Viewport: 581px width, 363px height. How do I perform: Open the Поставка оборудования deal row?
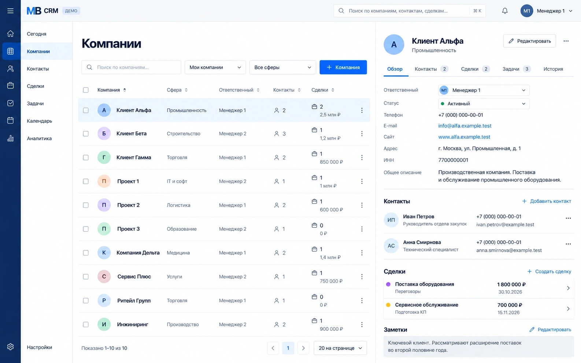478,288
